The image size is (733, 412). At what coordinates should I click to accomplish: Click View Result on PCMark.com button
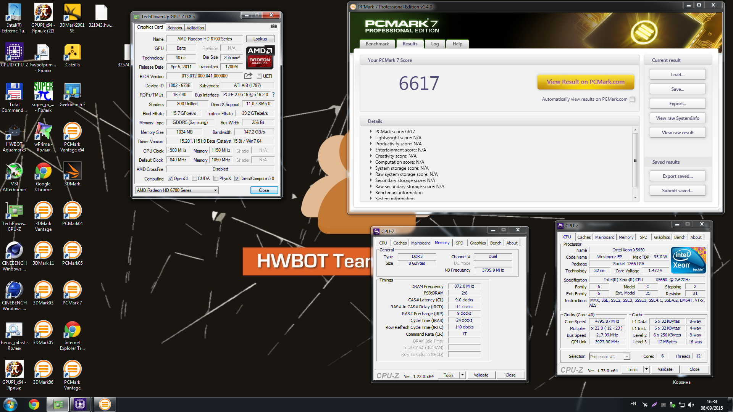point(586,82)
